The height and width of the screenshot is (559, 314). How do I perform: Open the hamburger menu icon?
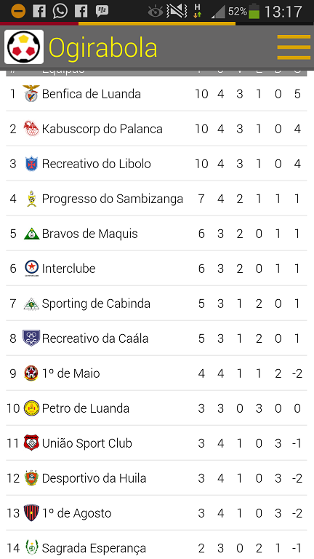point(294,47)
